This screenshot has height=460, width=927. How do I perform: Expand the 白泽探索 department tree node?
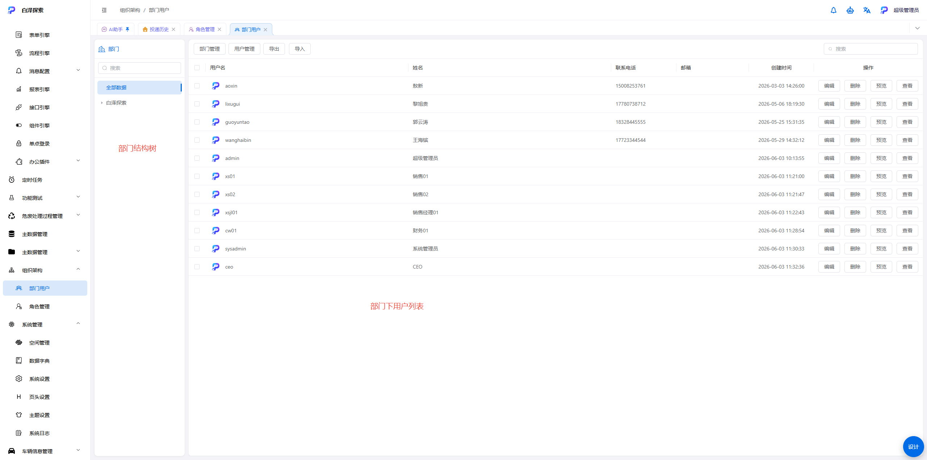(x=102, y=103)
